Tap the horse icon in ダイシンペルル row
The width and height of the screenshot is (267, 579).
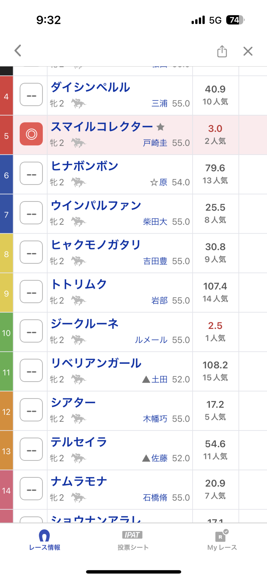[79, 103]
